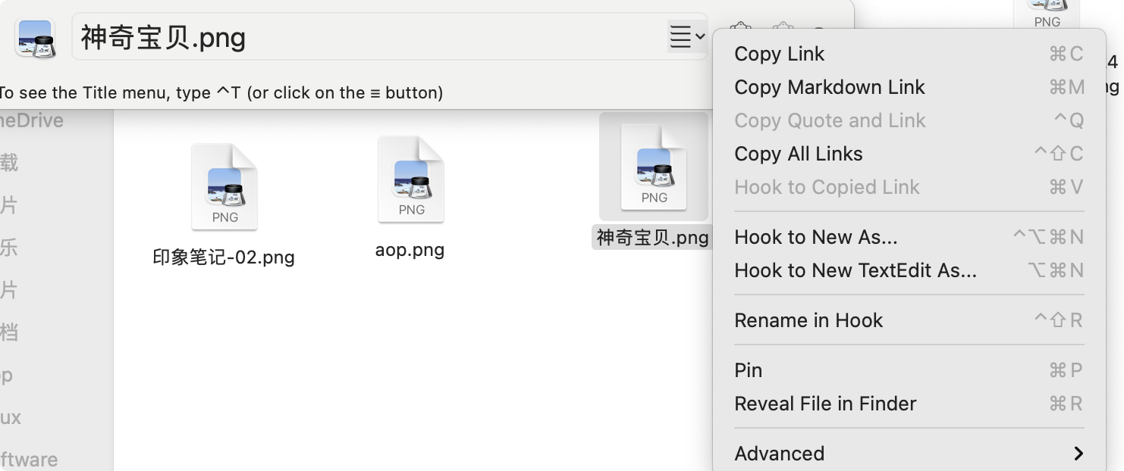Click Rename in Hook

coord(808,320)
